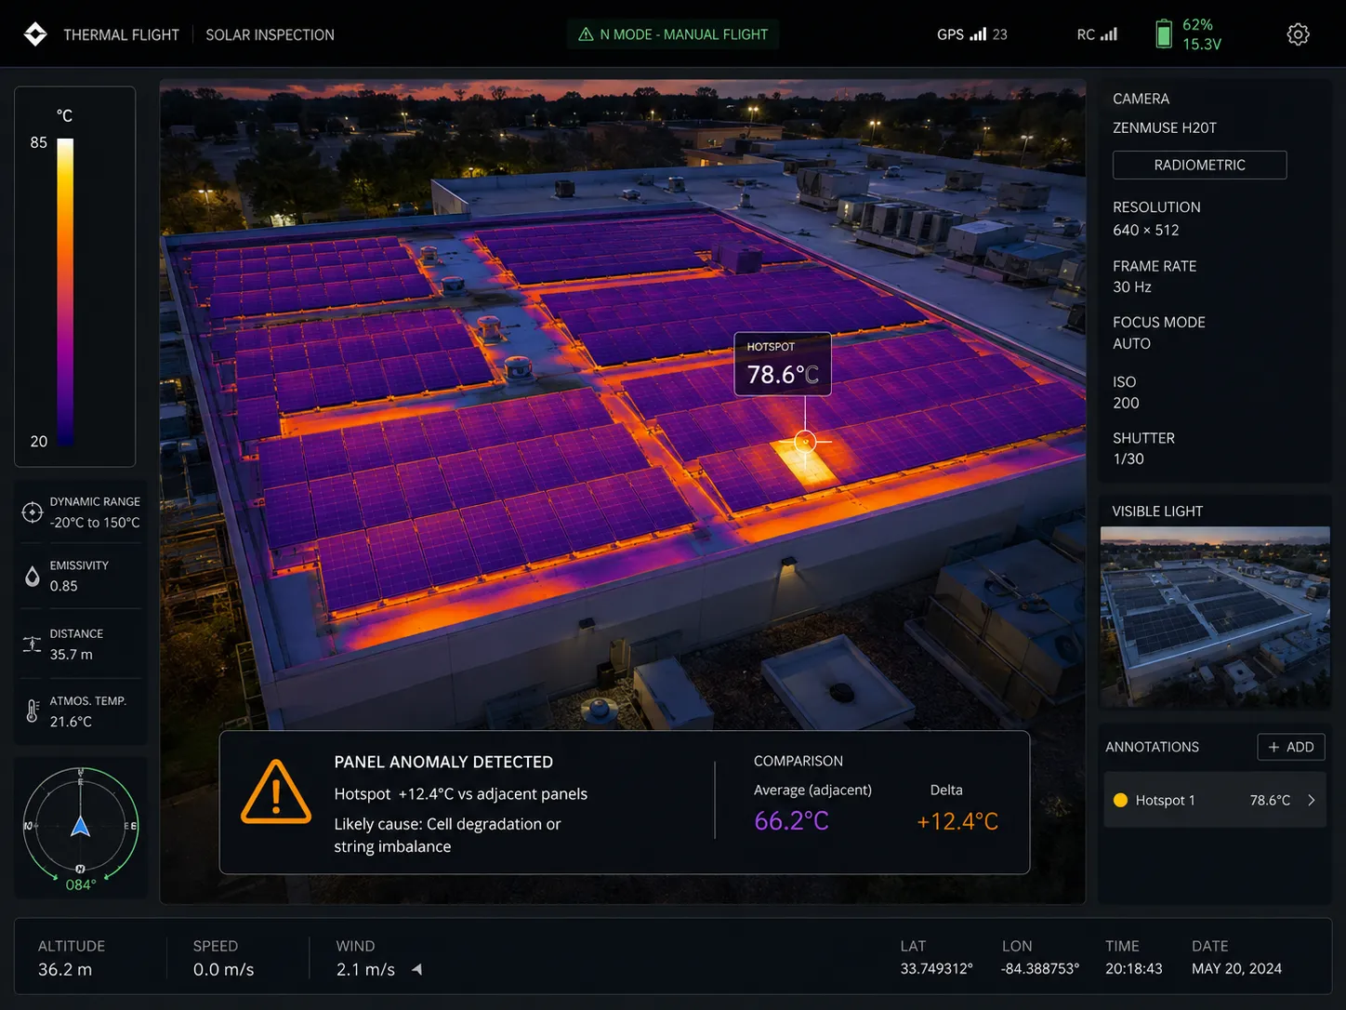This screenshot has height=1010, width=1346.
Task: Click the compass heading arrow
Action: pos(81,825)
